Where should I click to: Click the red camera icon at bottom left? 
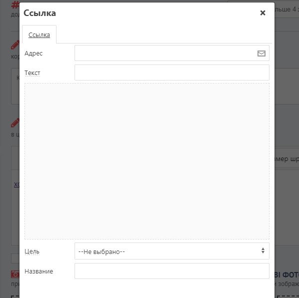15,274
